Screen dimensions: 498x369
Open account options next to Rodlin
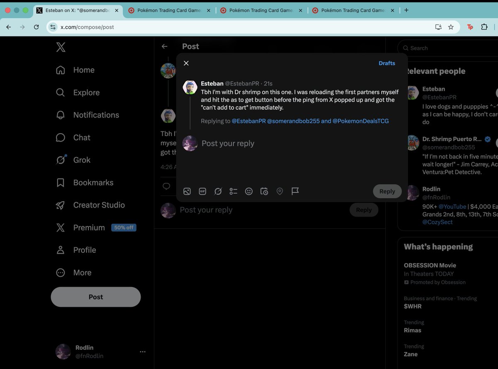click(143, 352)
